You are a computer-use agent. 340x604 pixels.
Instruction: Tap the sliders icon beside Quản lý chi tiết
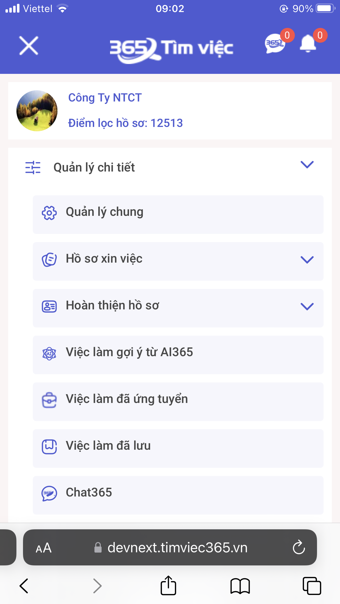(x=33, y=167)
